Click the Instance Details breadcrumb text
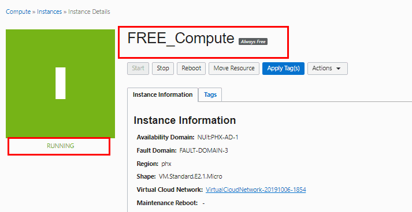This screenshot has width=412, height=212. point(89,12)
